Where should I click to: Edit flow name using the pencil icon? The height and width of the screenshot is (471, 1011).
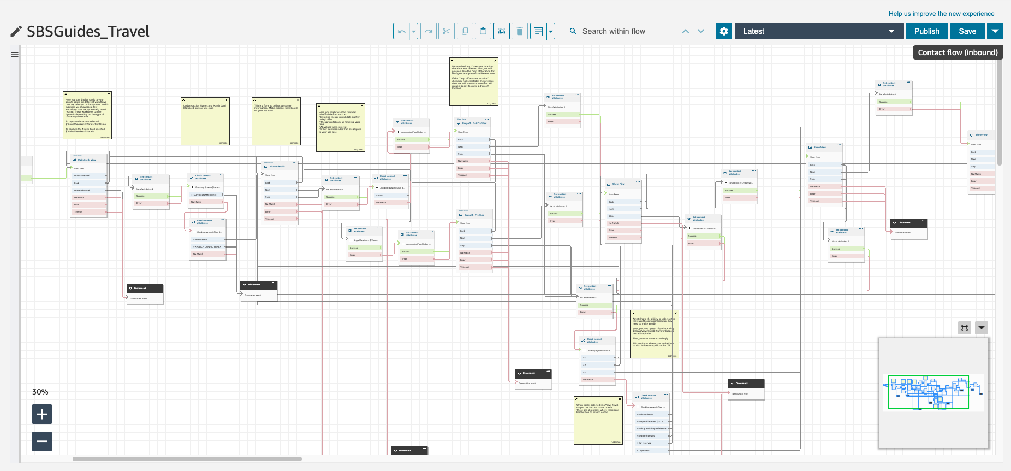[x=16, y=32]
